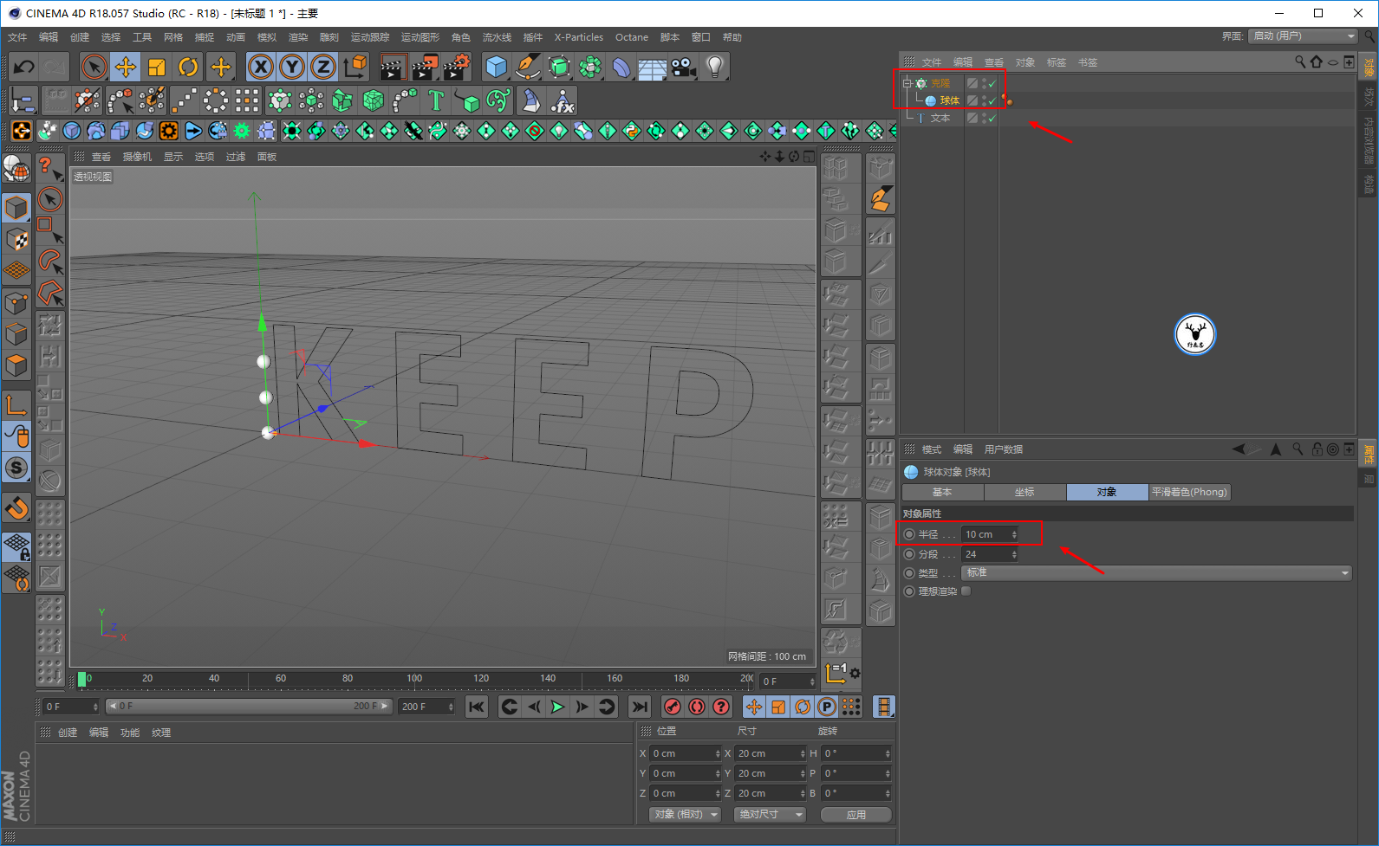Viewport: 1379px width, 846px height.
Task: Toggle the 半径 keyframe radio button
Action: click(909, 534)
